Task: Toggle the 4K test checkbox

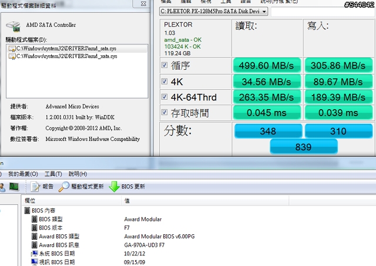Action: [x=164, y=81]
